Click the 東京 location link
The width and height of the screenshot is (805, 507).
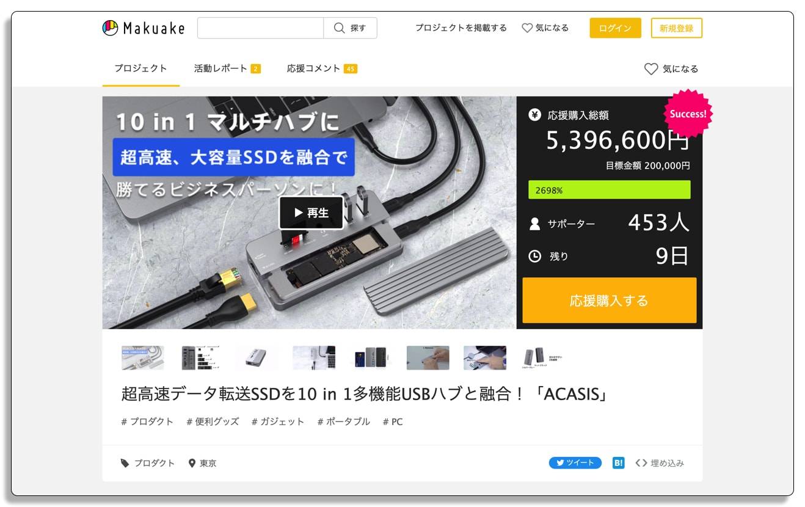[208, 463]
